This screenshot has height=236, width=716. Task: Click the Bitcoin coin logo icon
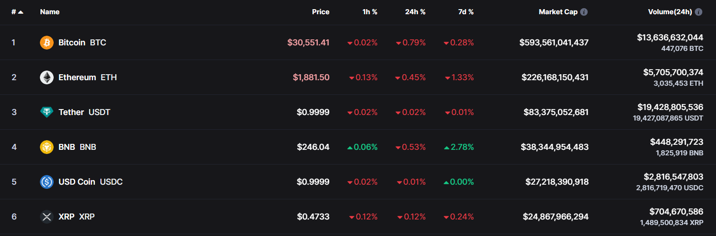click(47, 43)
